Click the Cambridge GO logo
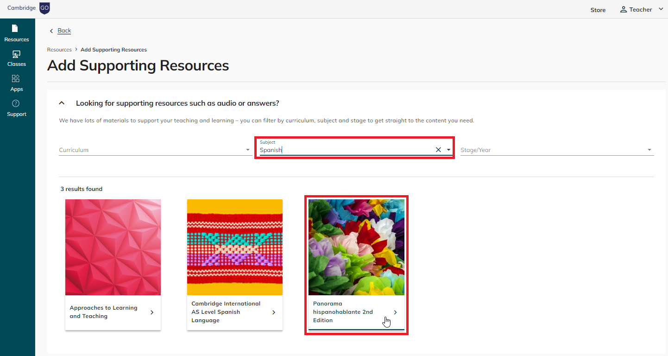 (29, 8)
